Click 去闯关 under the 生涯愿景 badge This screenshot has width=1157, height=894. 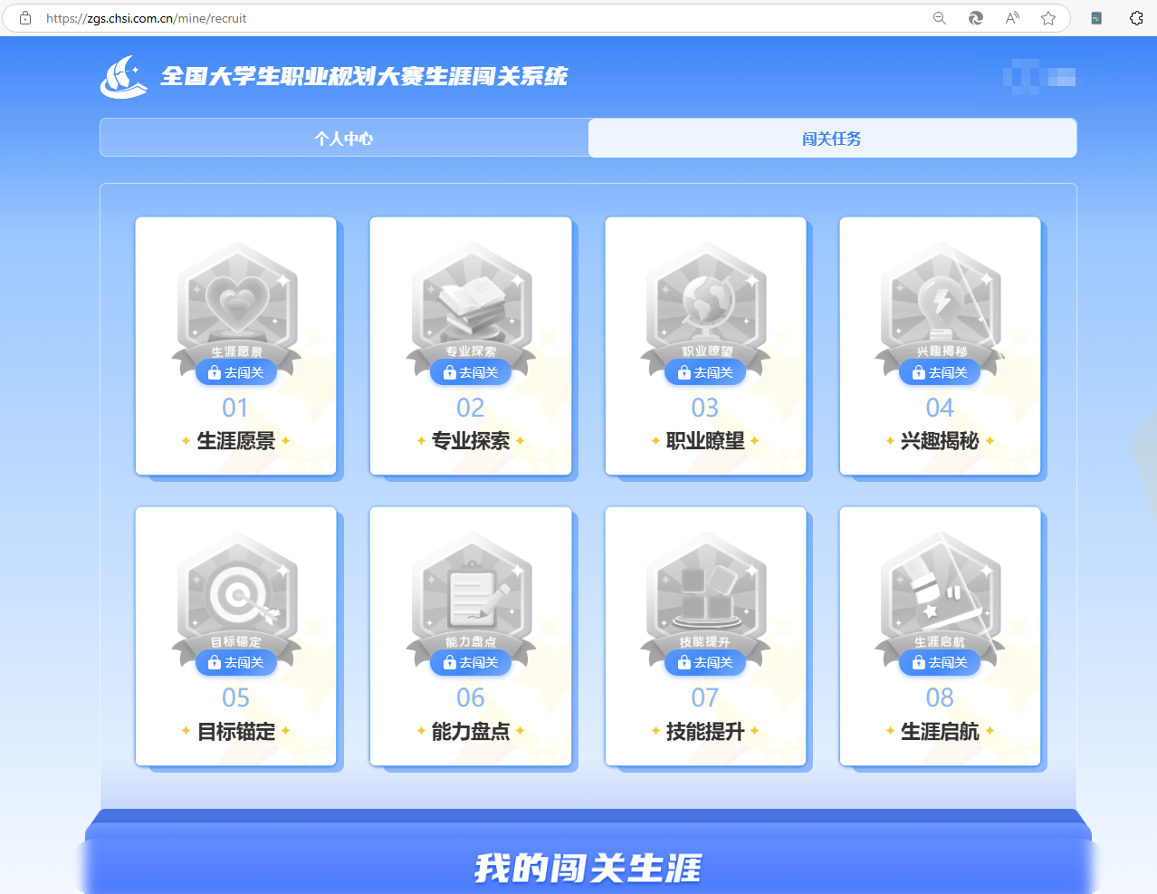click(x=235, y=371)
